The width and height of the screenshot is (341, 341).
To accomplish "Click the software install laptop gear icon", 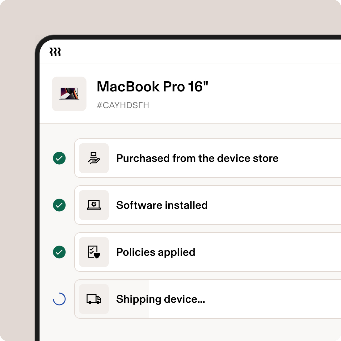I will tap(94, 205).
